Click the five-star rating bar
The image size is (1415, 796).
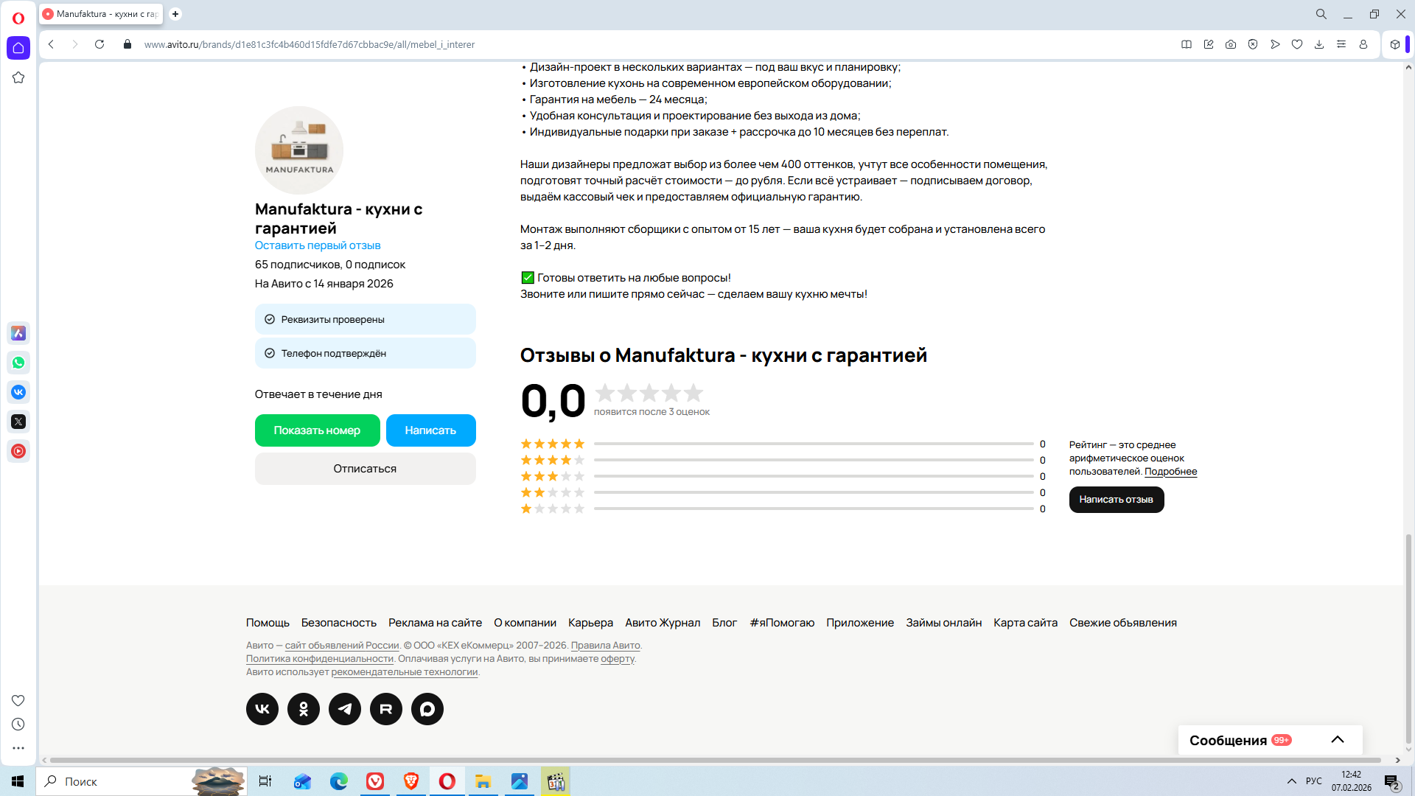click(x=814, y=444)
